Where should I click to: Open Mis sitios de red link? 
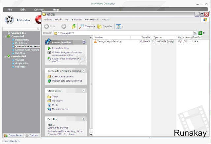[60, 109]
